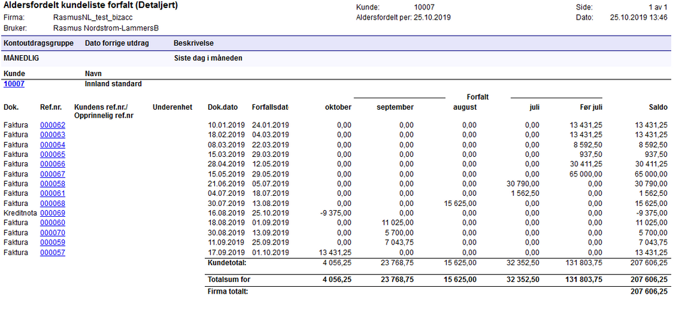
Task: Open invoice reference 000066
Action: [53, 164]
